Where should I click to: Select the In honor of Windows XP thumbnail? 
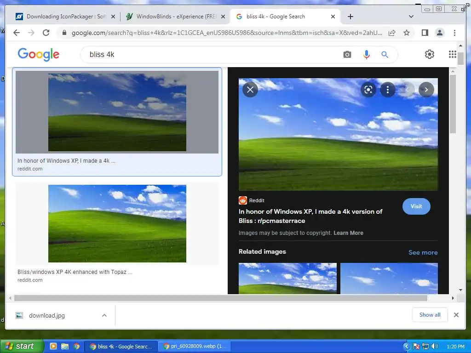(117, 112)
